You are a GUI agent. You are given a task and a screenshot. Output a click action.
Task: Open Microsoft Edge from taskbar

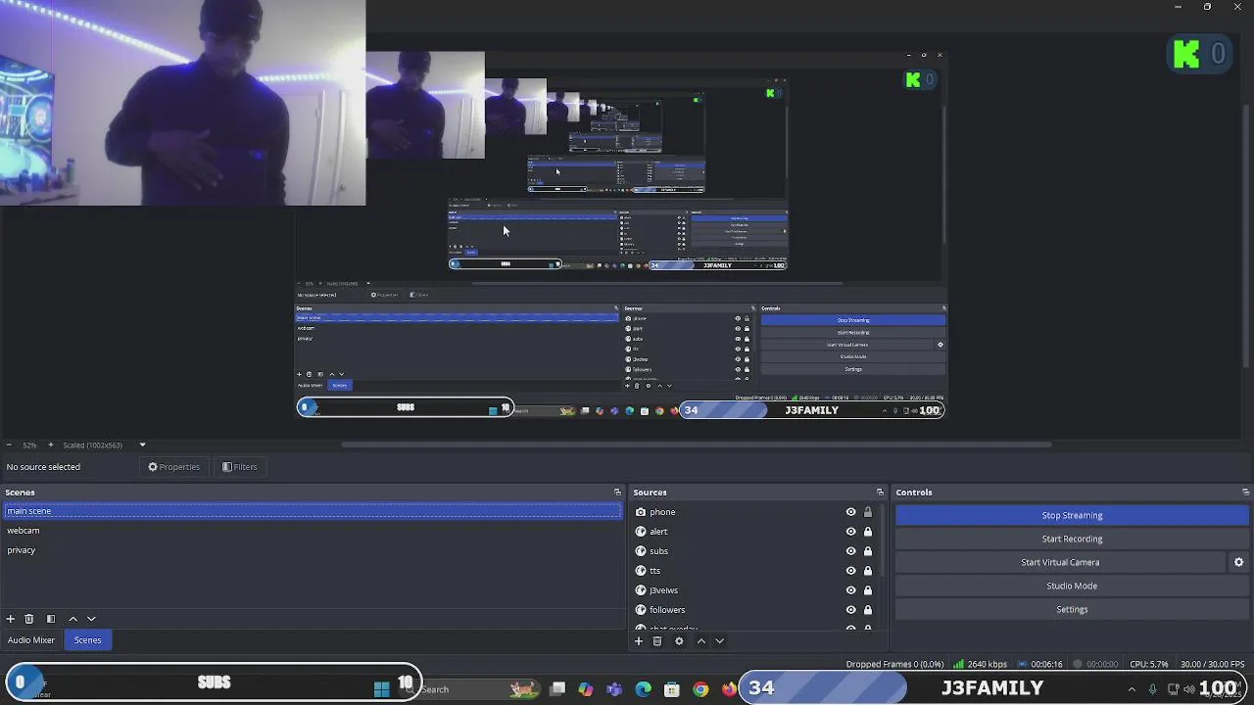pos(644,689)
